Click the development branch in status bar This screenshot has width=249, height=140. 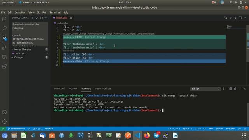pyautogui.click(x=16, y=129)
